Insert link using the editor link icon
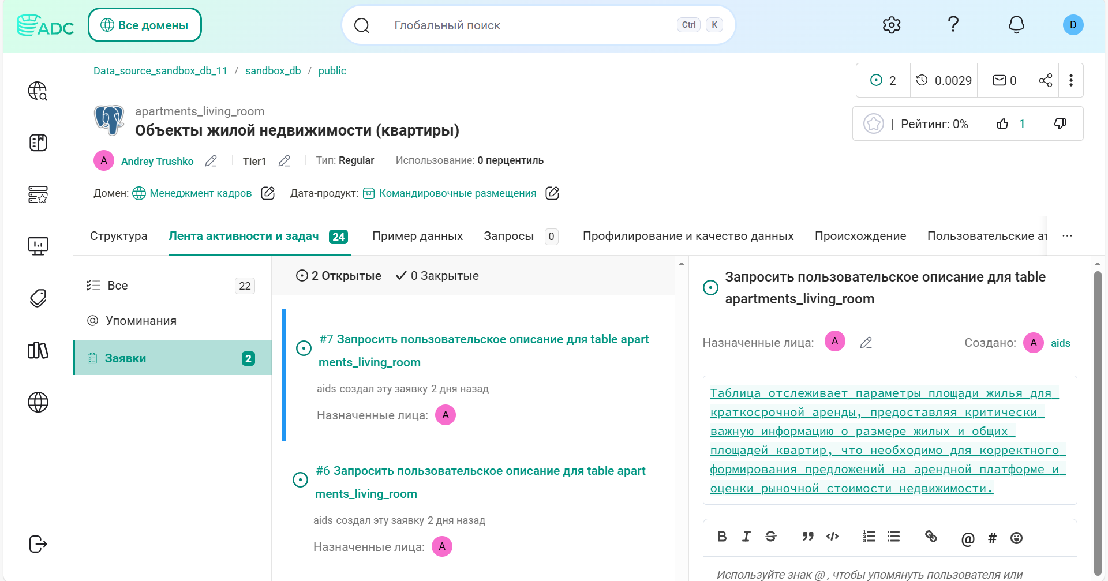 click(931, 537)
